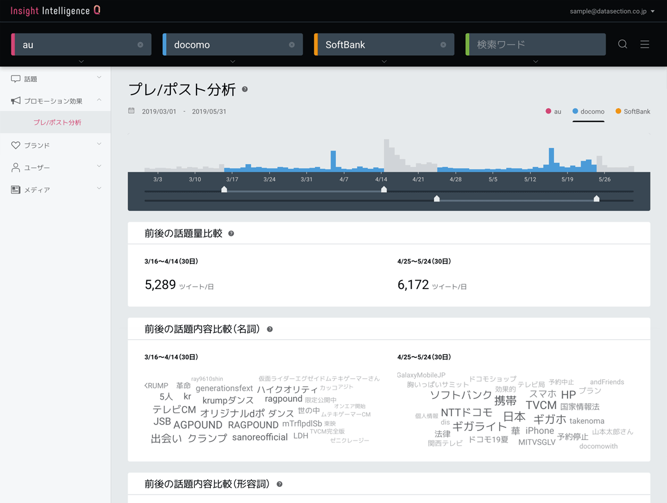Viewport: 667px width, 503px height.
Task: Clear the docomo keyword field
Action: click(x=292, y=45)
